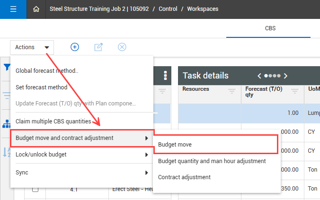Select Budget quantity and man hour adjustment

[x=212, y=161]
